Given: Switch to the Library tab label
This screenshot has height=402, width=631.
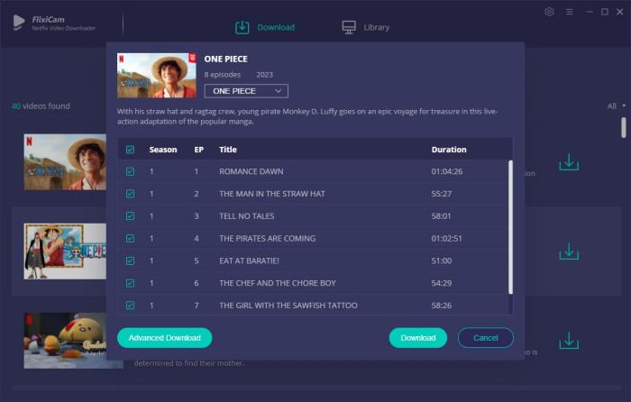Looking at the screenshot, I should point(377,27).
